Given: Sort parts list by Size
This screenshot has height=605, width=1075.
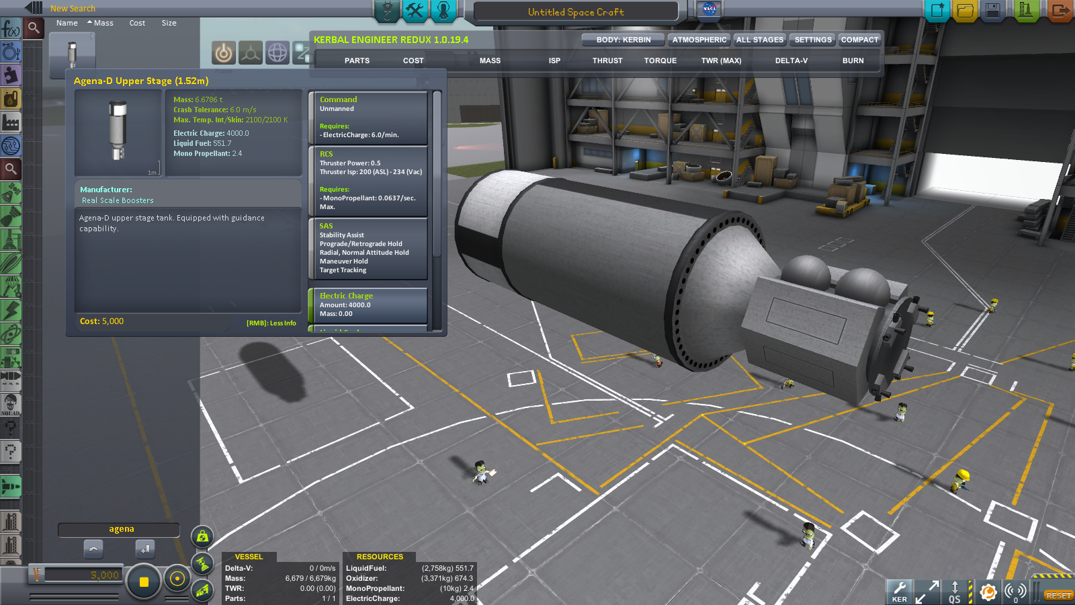Looking at the screenshot, I should (x=169, y=23).
